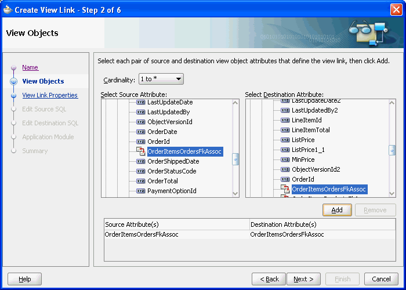Select source attribute LastUpdateDate
406x290 pixels.
[170, 102]
